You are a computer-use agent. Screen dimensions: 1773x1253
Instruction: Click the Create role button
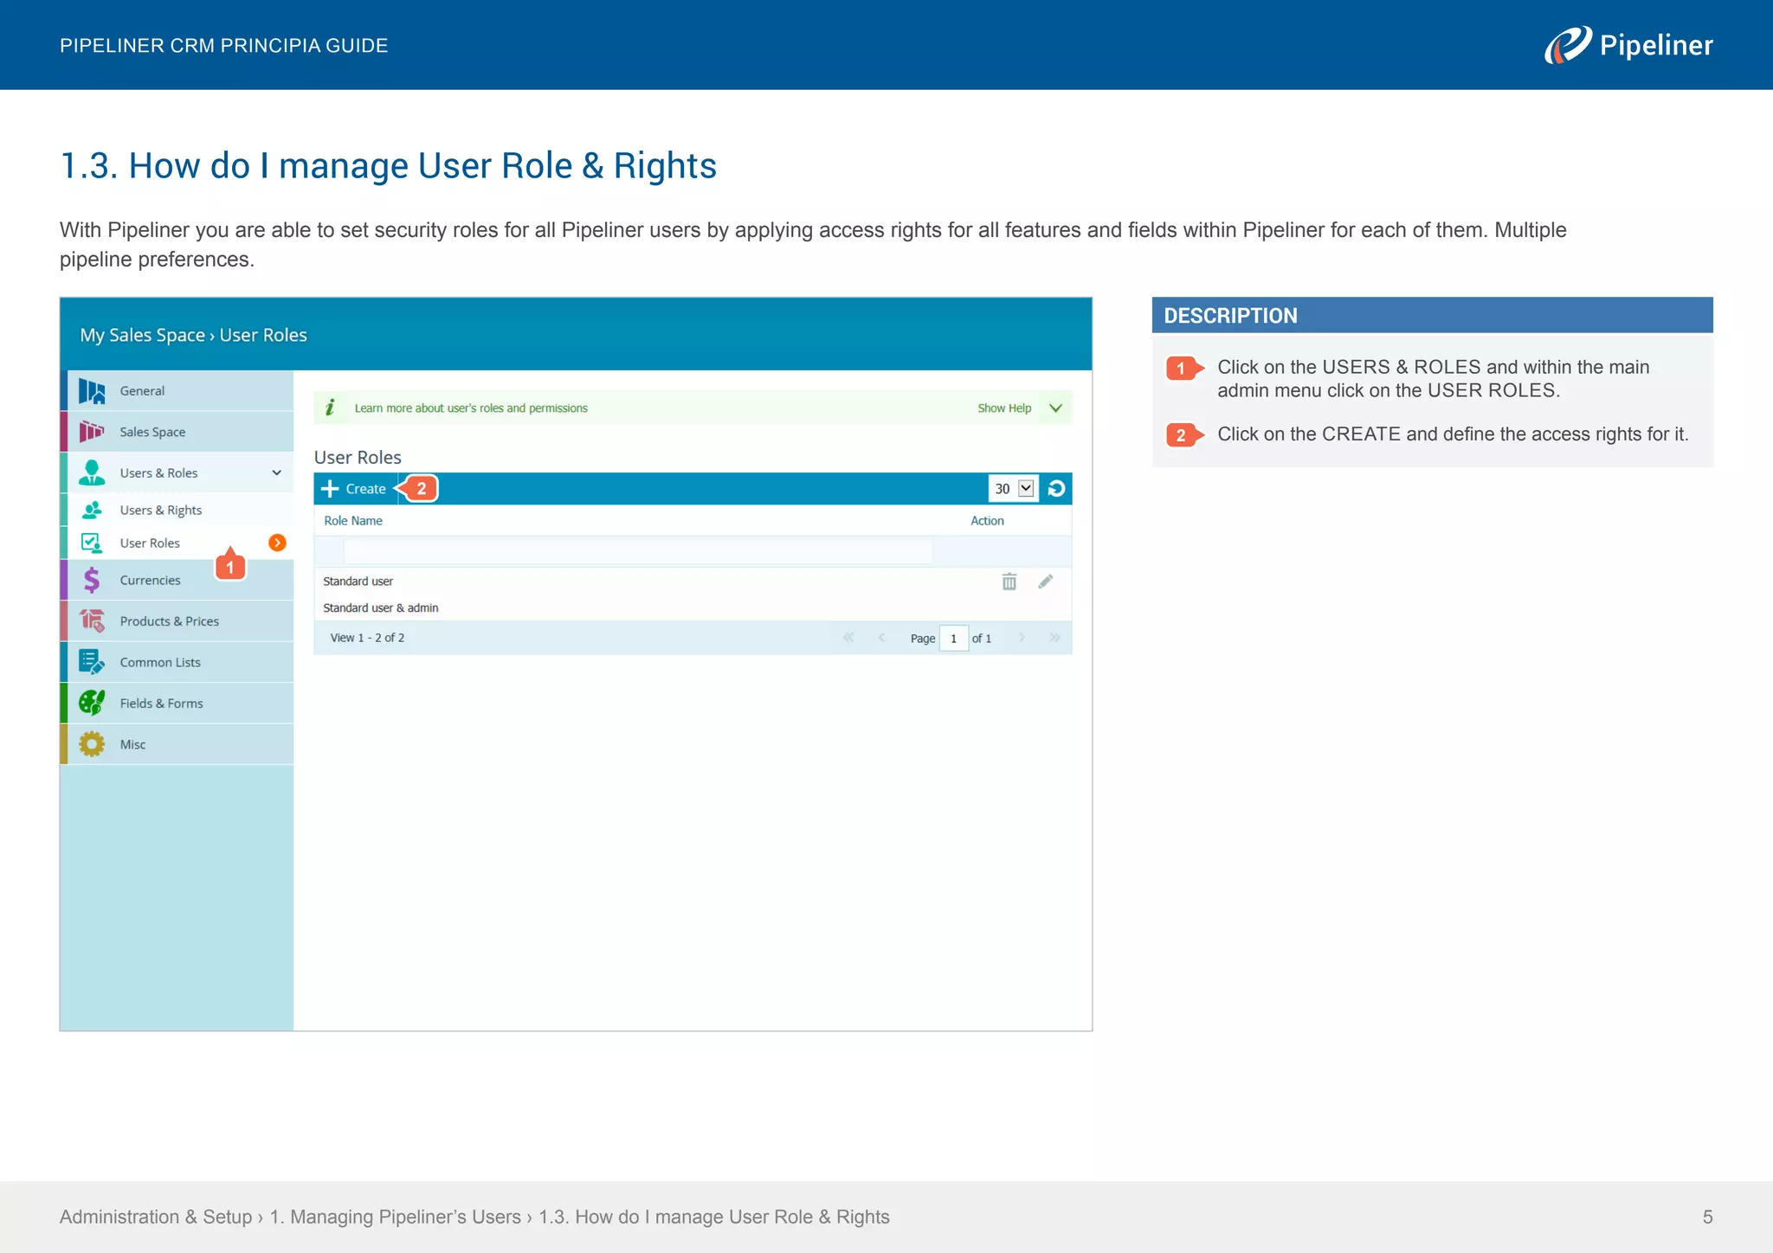(354, 489)
